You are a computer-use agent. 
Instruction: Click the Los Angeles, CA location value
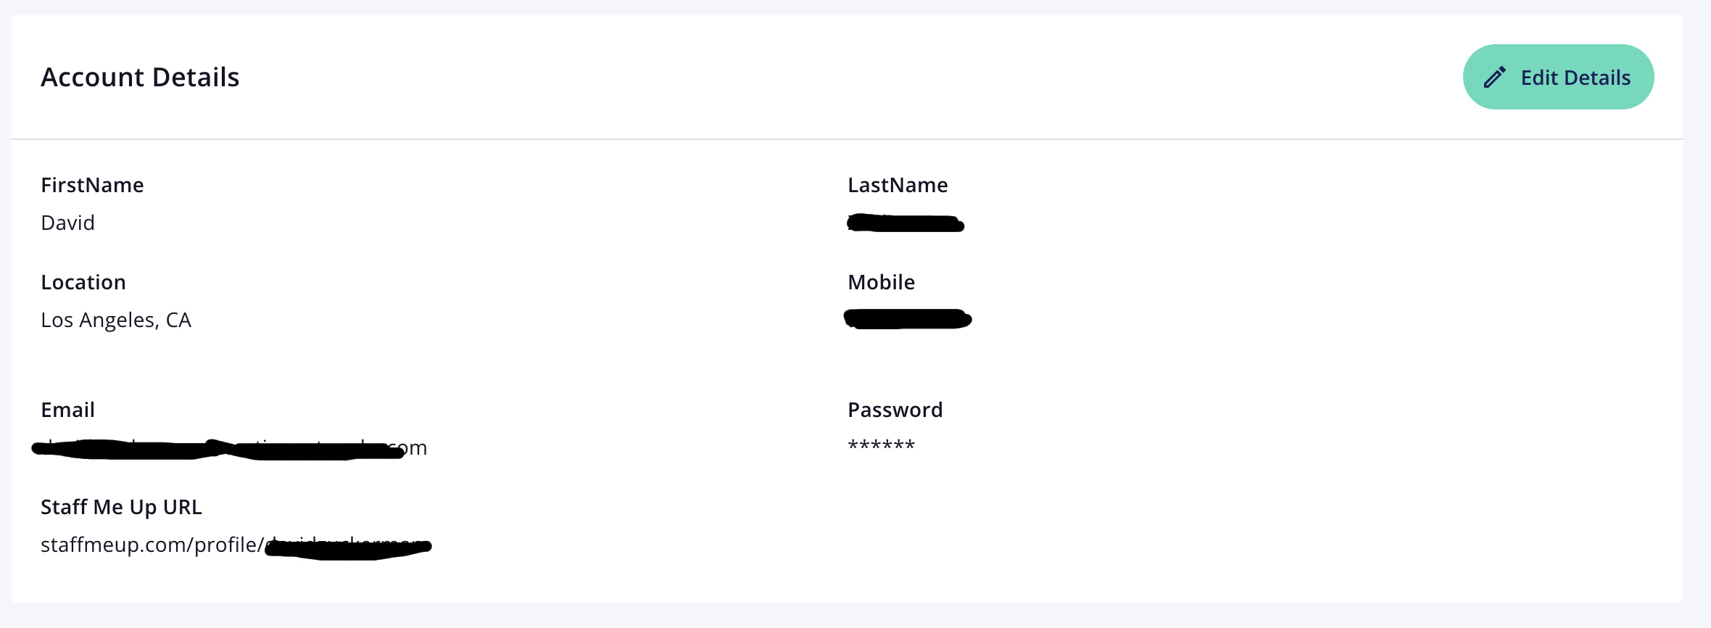point(116,320)
